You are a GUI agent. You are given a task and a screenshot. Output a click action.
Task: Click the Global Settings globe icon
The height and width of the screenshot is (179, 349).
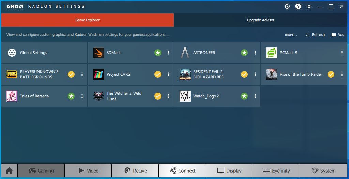click(x=12, y=53)
